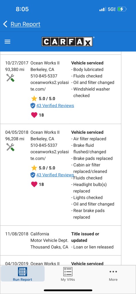Tap wrench service icon for 10/27/2017 entry
This screenshot has height=294, width=136.
pyautogui.click(x=10, y=78)
